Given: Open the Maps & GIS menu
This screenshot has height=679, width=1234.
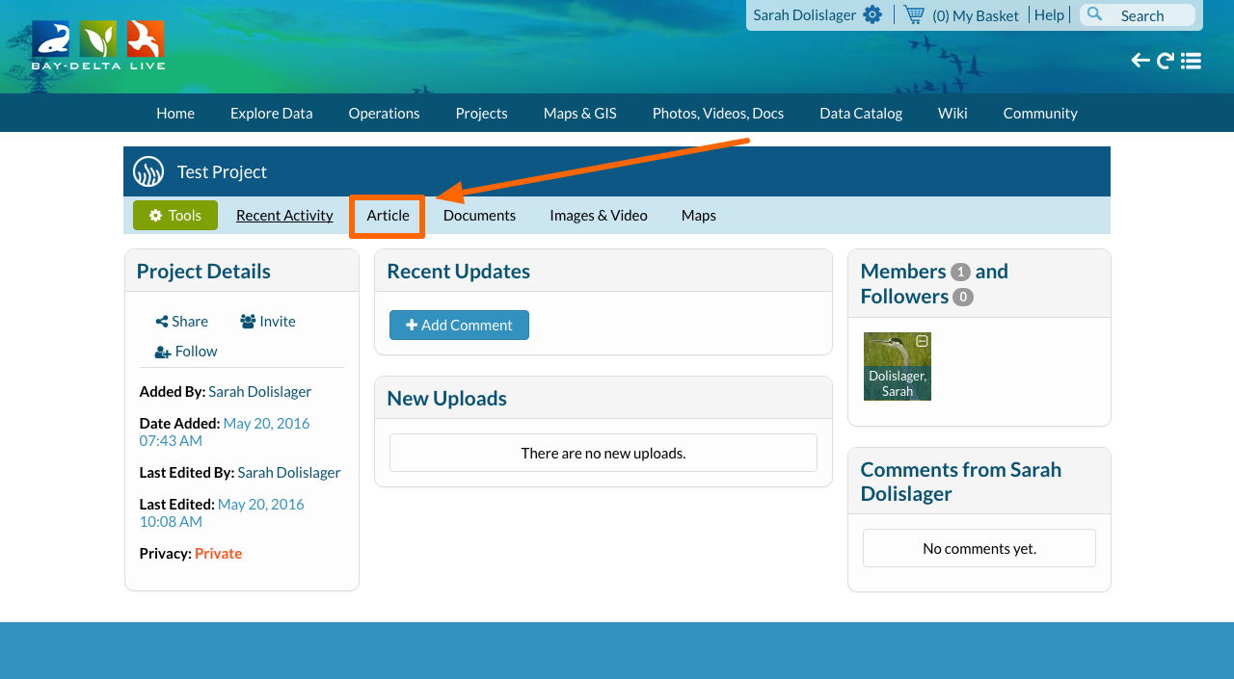Looking at the screenshot, I should pos(579,113).
